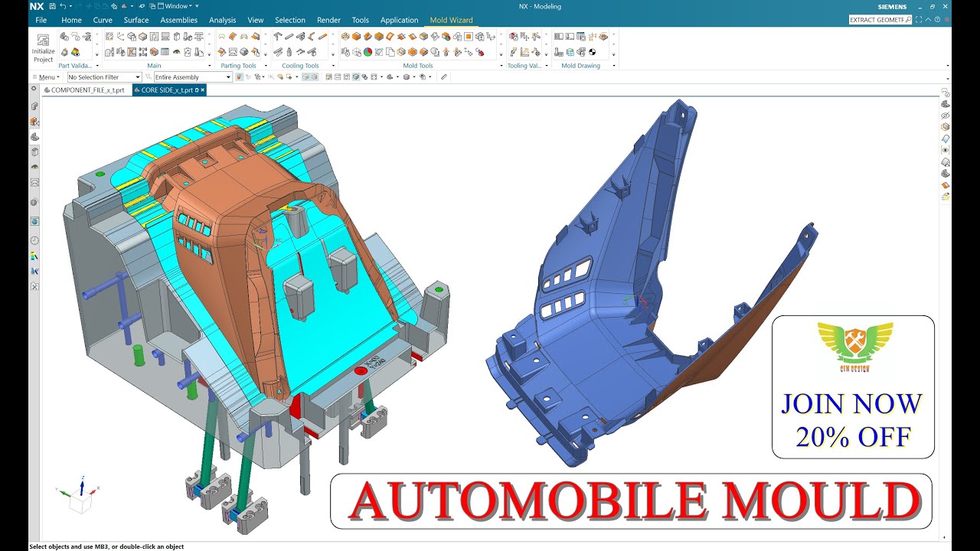Click the orange square frame icon in Mold Tools

click(469, 37)
